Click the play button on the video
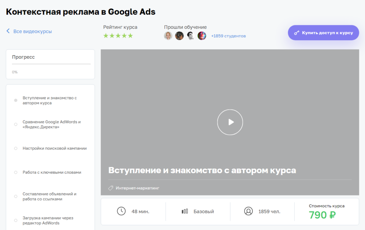 tap(230, 122)
